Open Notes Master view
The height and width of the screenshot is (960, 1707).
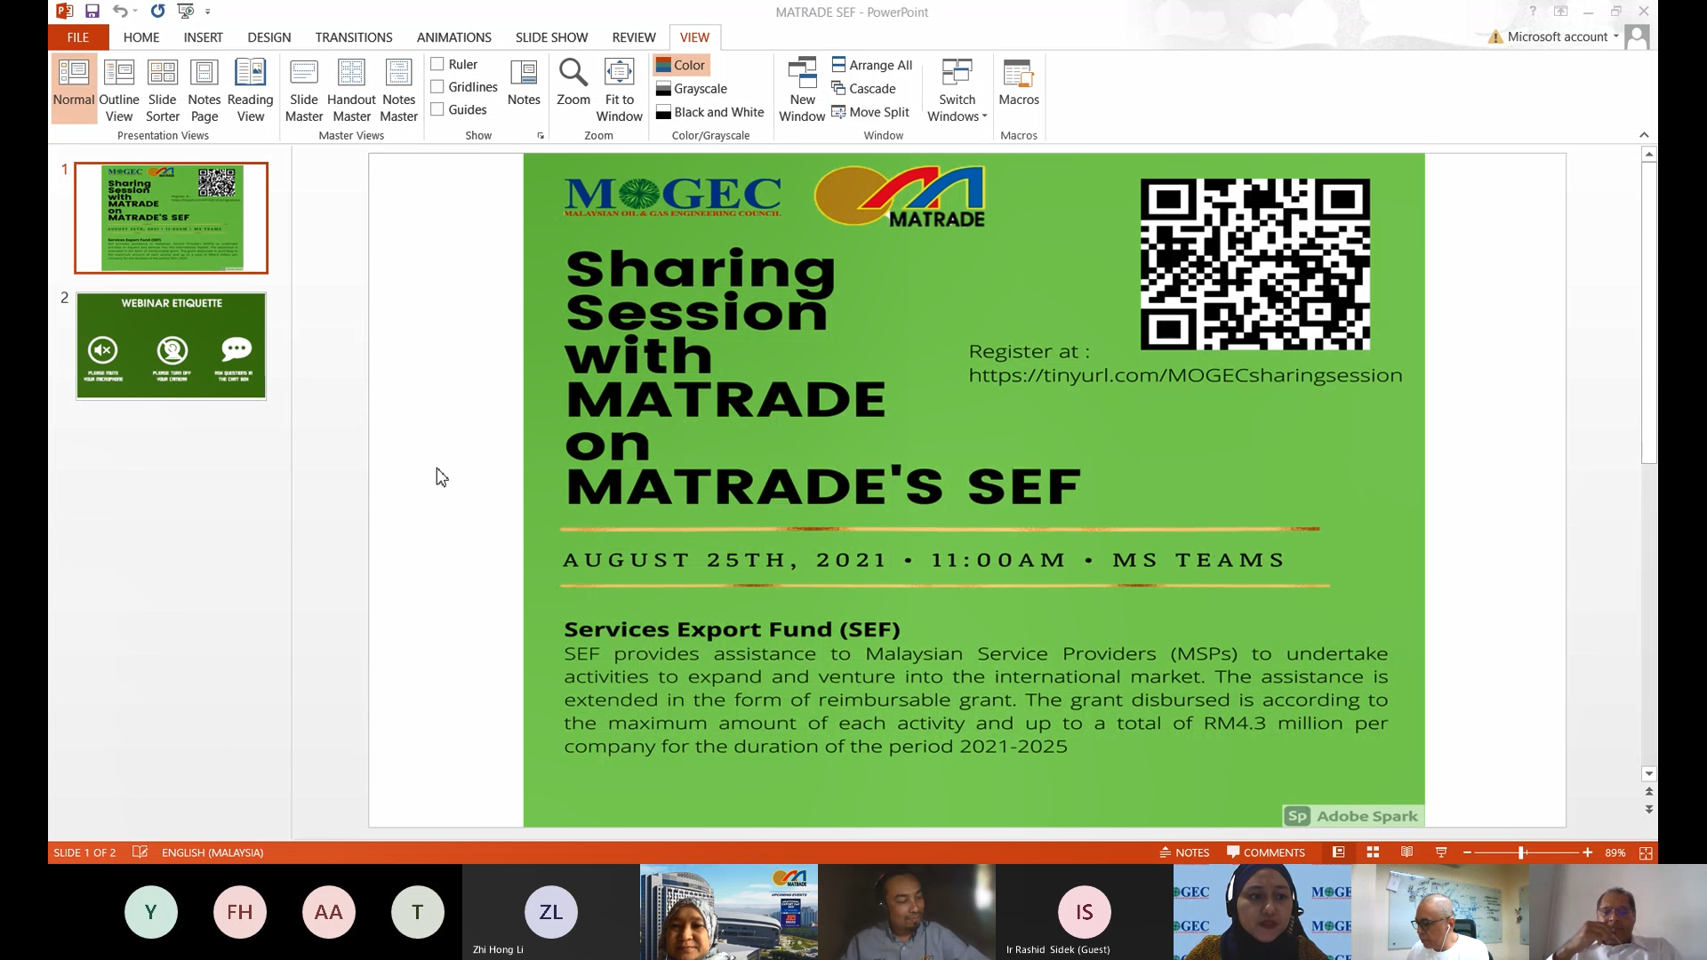[x=399, y=89]
